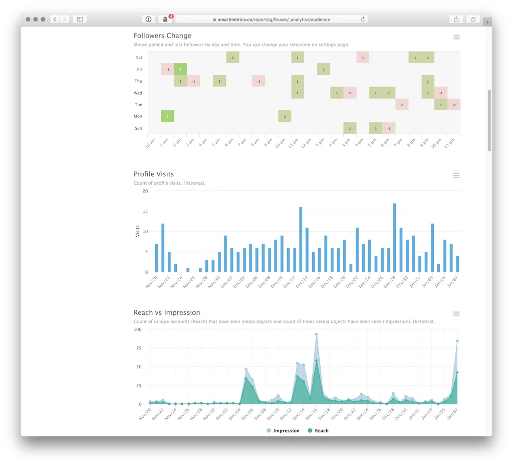Open a new tab with the plus button
This screenshot has height=466, width=513.
point(487,22)
